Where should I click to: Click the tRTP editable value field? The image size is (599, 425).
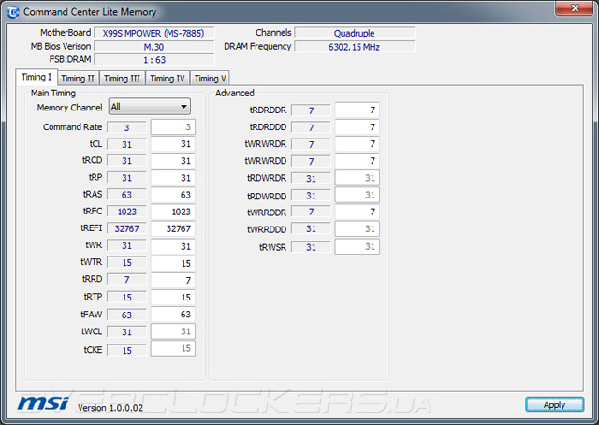[x=172, y=298]
